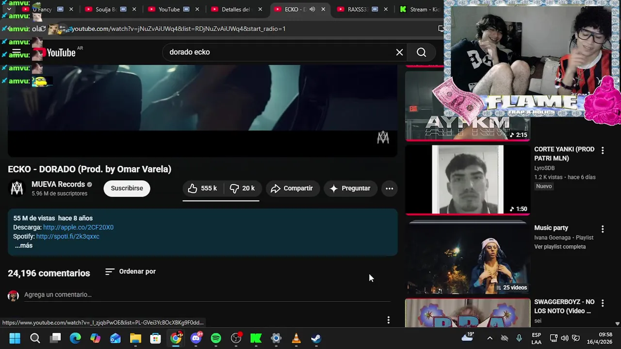
Task: Switch to the Stream - Kick tab
Action: tap(424, 9)
